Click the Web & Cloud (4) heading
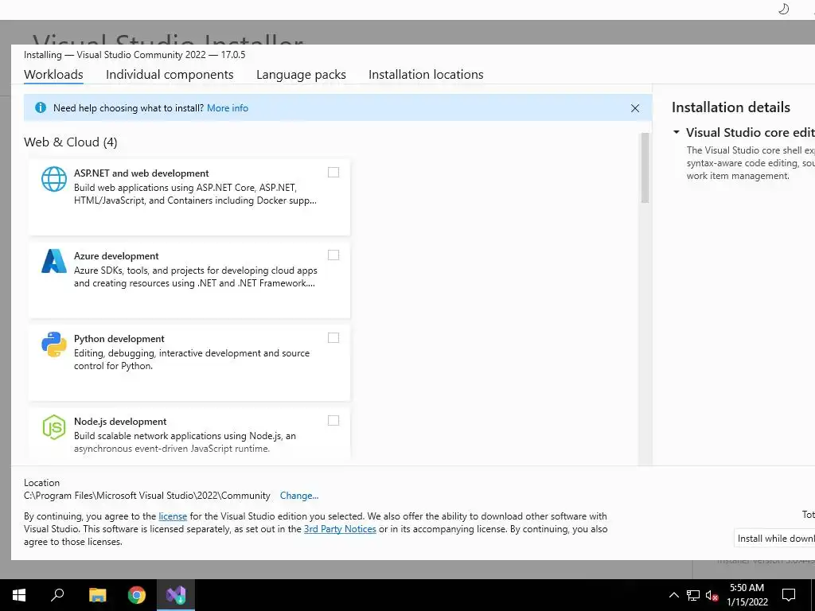The width and height of the screenshot is (815, 611). tap(71, 142)
